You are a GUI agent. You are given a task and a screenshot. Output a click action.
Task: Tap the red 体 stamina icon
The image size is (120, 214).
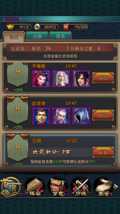pos(66,27)
